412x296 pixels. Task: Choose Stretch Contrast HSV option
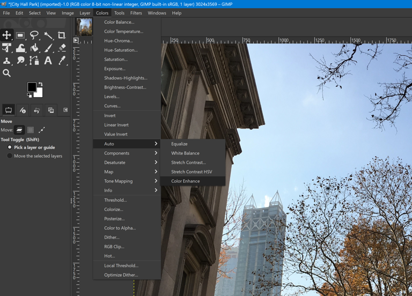coord(193,172)
